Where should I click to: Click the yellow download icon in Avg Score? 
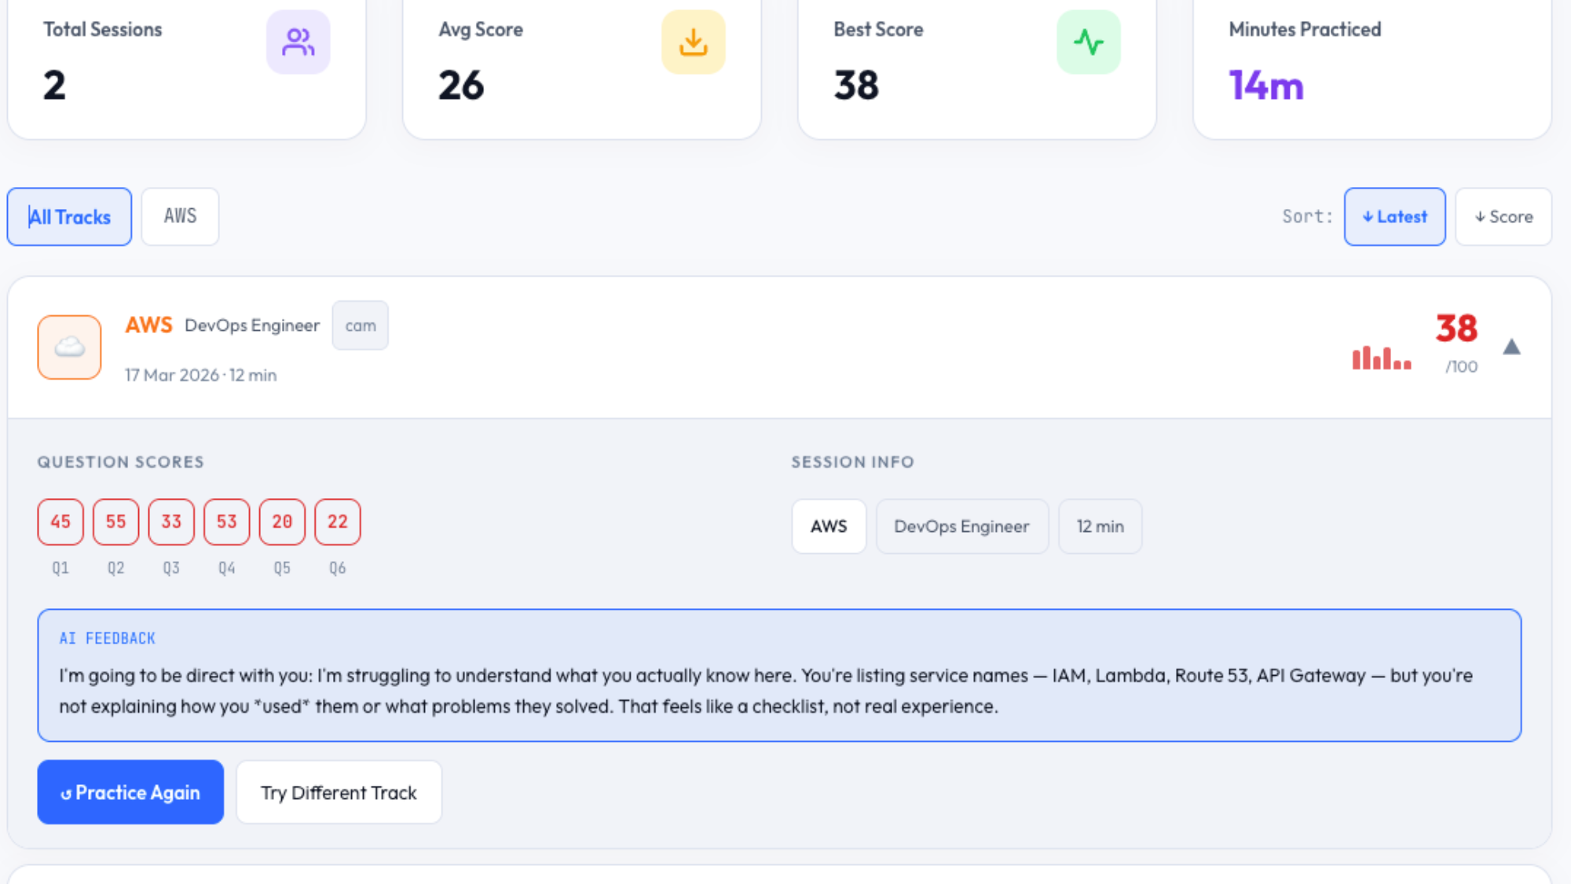tap(693, 42)
